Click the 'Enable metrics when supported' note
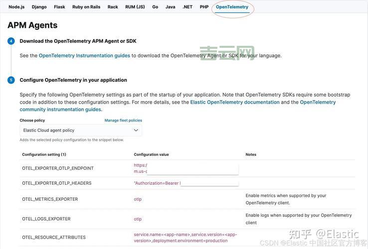Viewport: 368px width, 249px height. pos(286,199)
